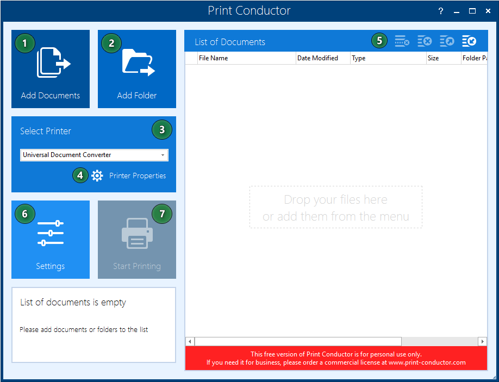Export document list icon with up-right arrow
Viewport: 499px width, 382px height.
447,41
